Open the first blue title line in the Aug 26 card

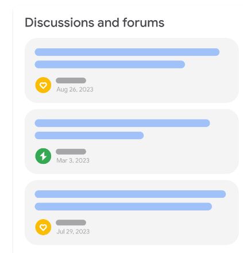pyautogui.click(x=127, y=52)
